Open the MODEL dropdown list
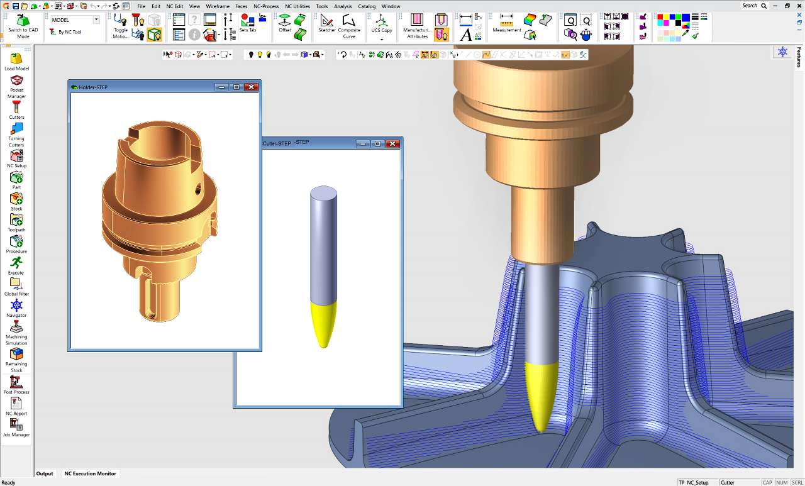This screenshot has height=486, width=805. point(96,20)
